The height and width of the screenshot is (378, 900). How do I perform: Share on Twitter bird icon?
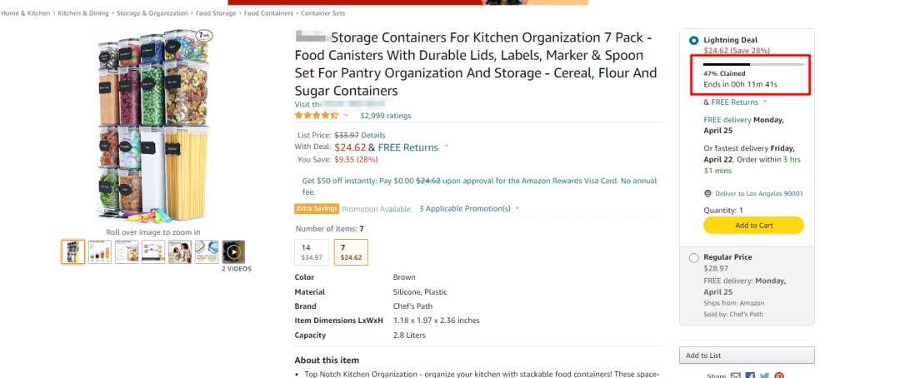click(x=764, y=376)
